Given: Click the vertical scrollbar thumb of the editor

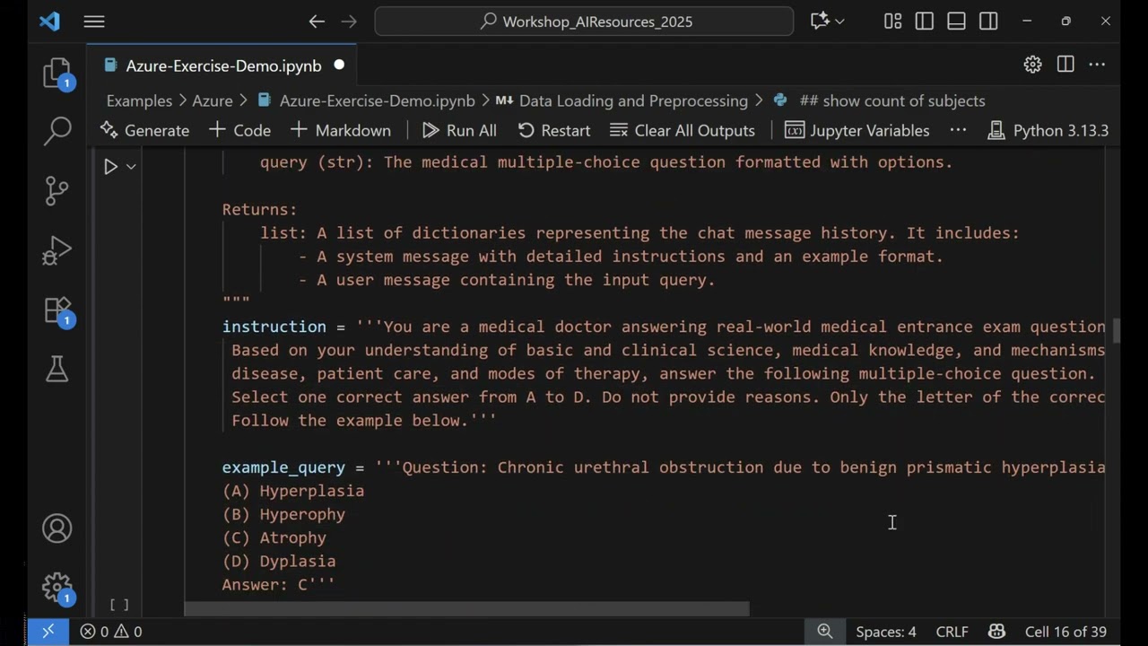Looking at the screenshot, I should pyautogui.click(x=1117, y=330).
